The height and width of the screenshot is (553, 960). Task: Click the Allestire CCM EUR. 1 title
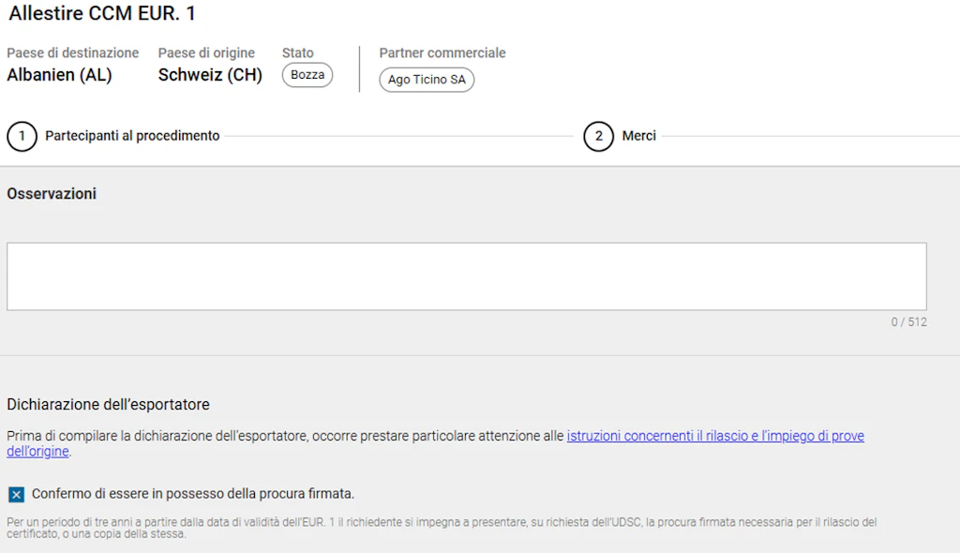(102, 14)
